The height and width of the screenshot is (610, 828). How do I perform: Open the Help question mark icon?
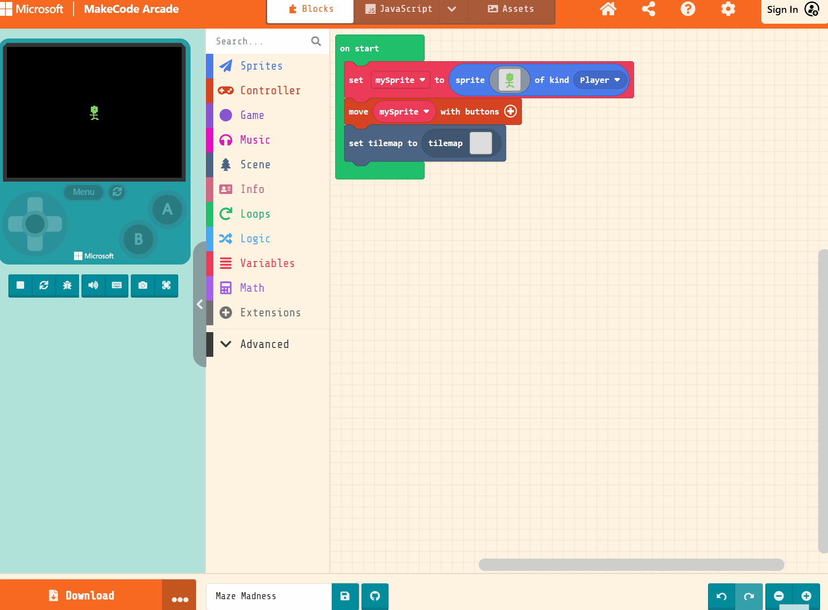pyautogui.click(x=688, y=9)
